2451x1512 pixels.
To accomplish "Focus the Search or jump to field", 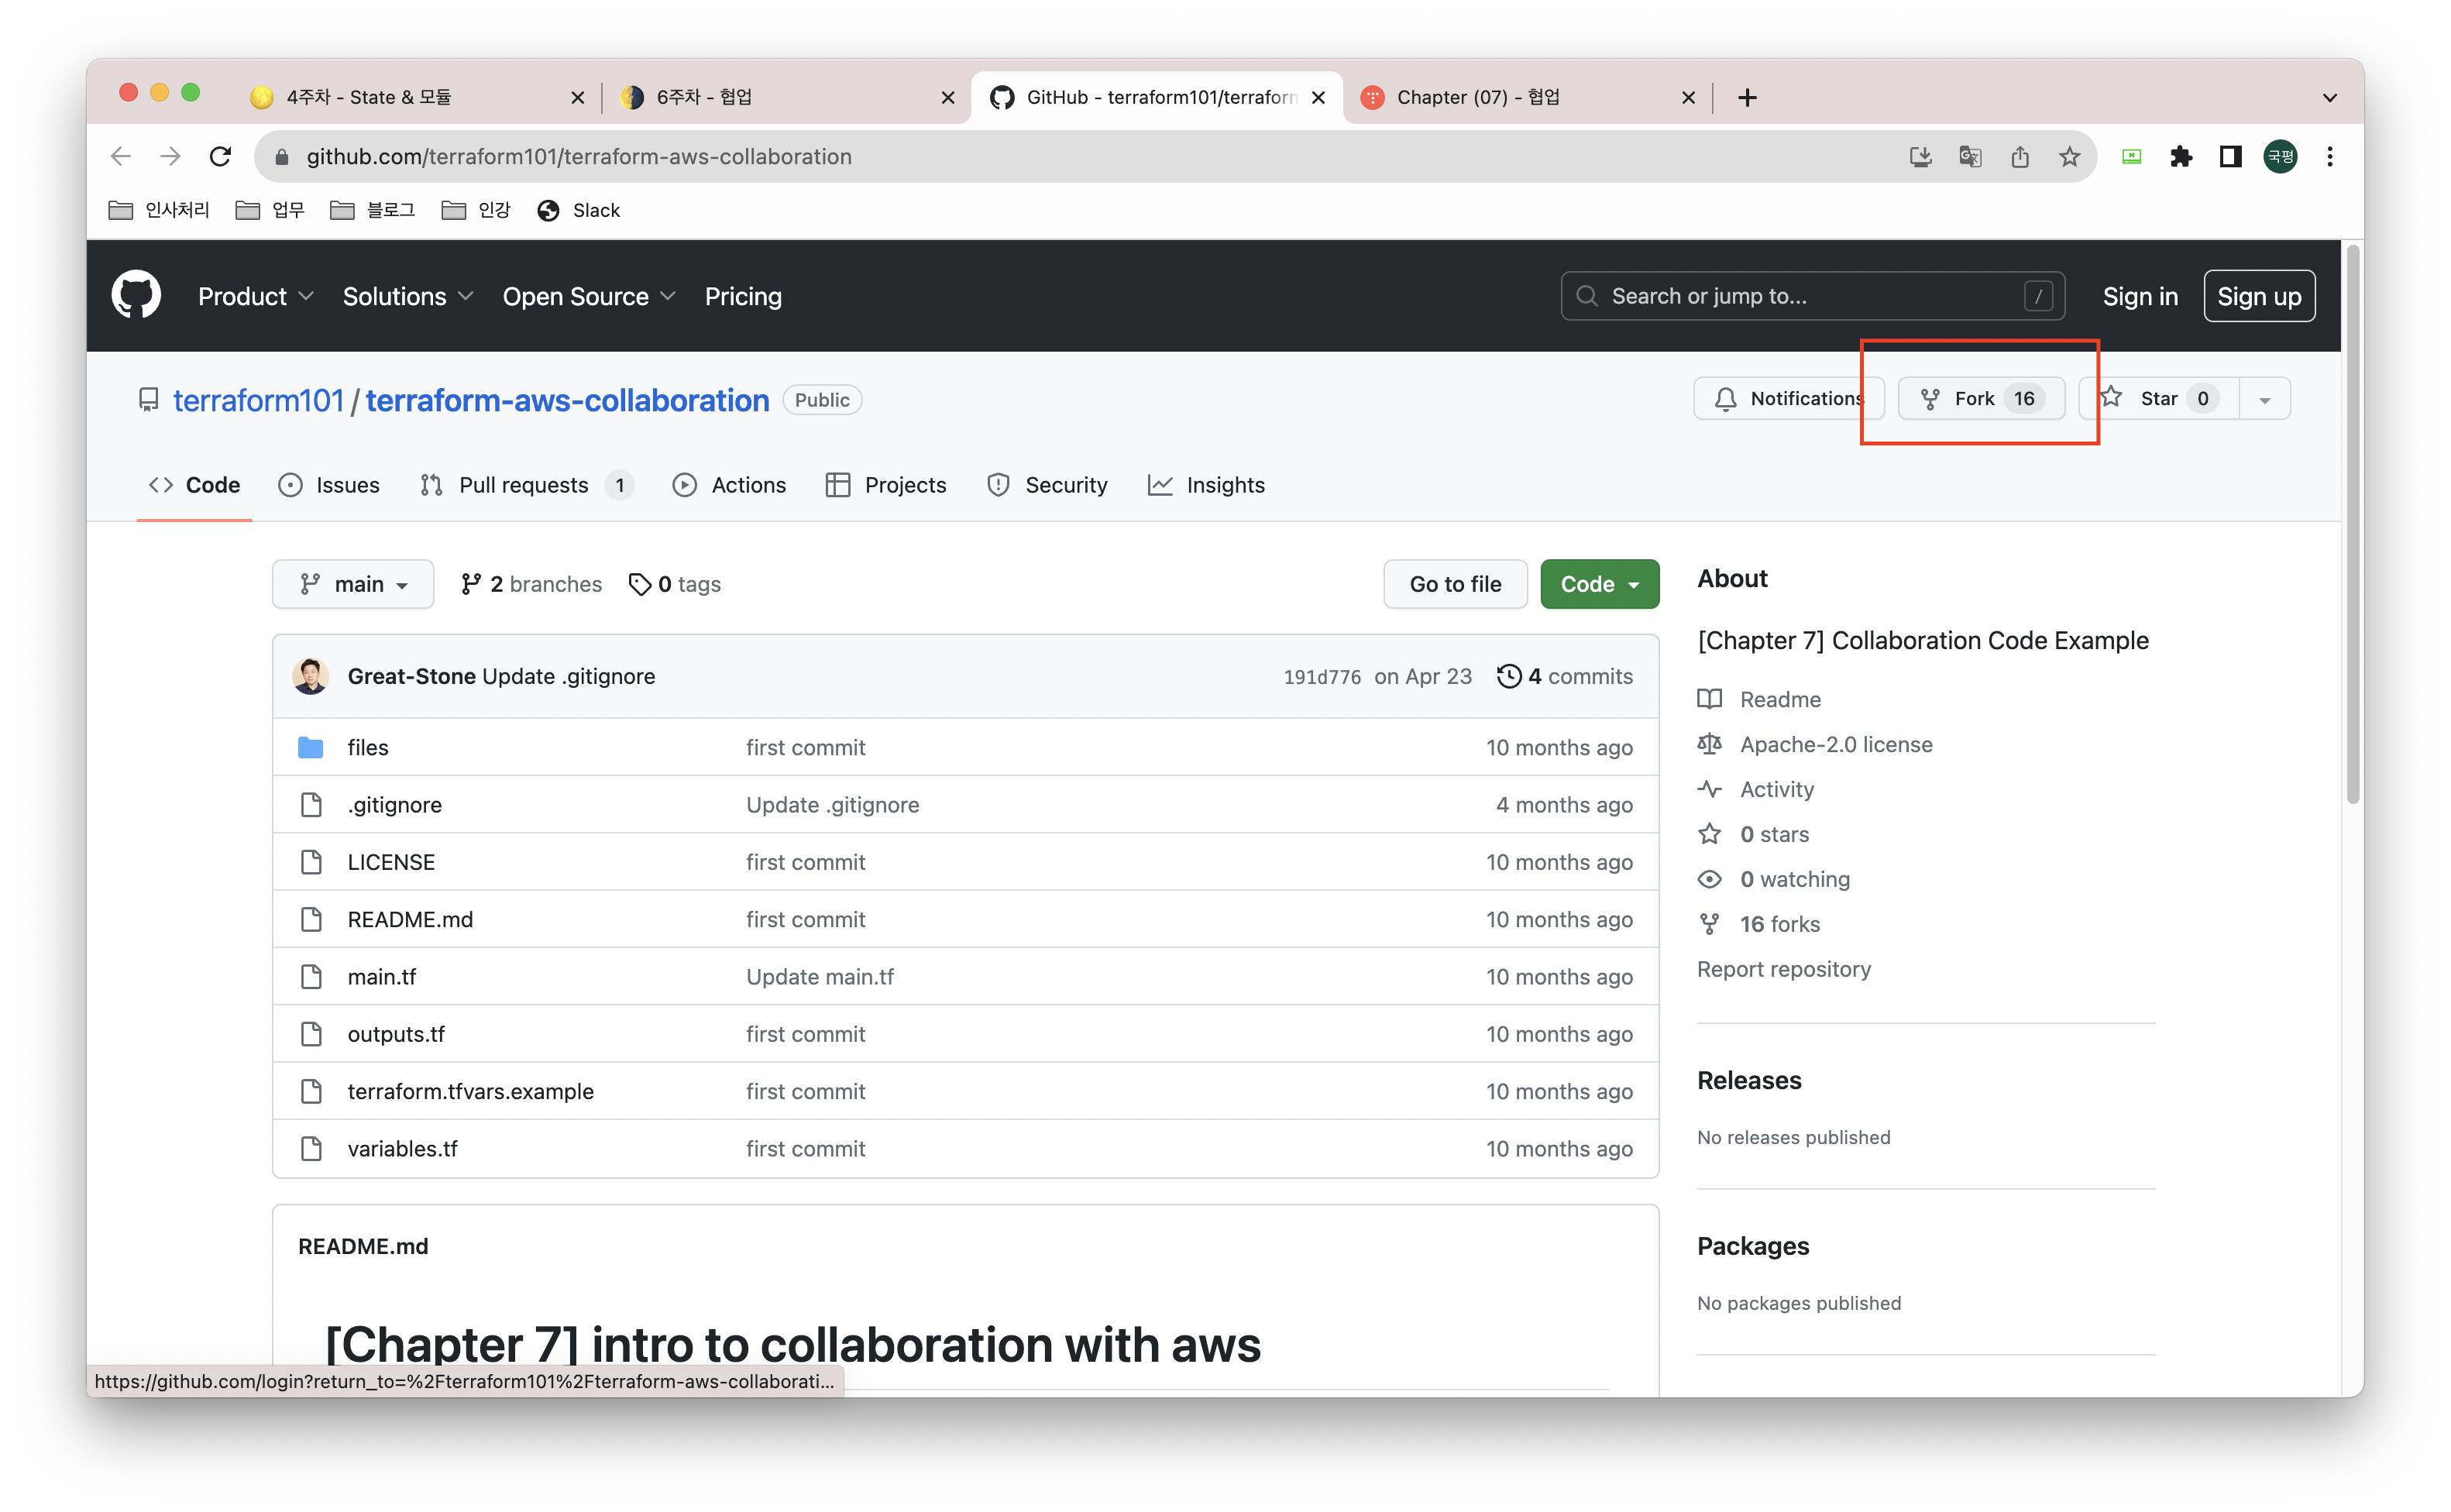I will (1811, 296).
